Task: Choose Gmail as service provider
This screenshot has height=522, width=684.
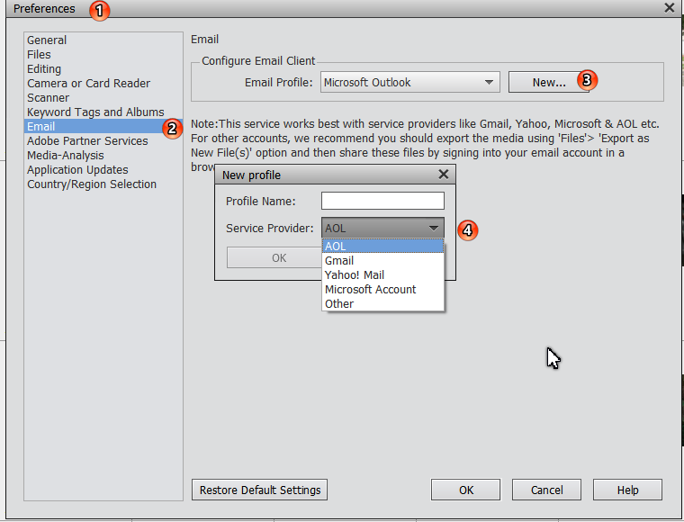Action: pyautogui.click(x=382, y=261)
